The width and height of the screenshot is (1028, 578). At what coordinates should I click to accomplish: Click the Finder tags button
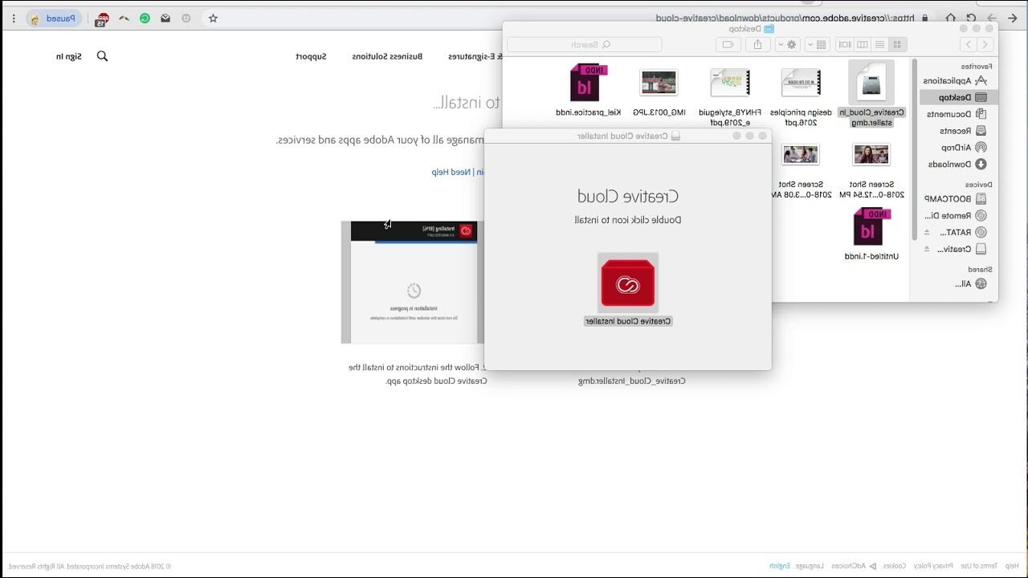[x=728, y=45]
